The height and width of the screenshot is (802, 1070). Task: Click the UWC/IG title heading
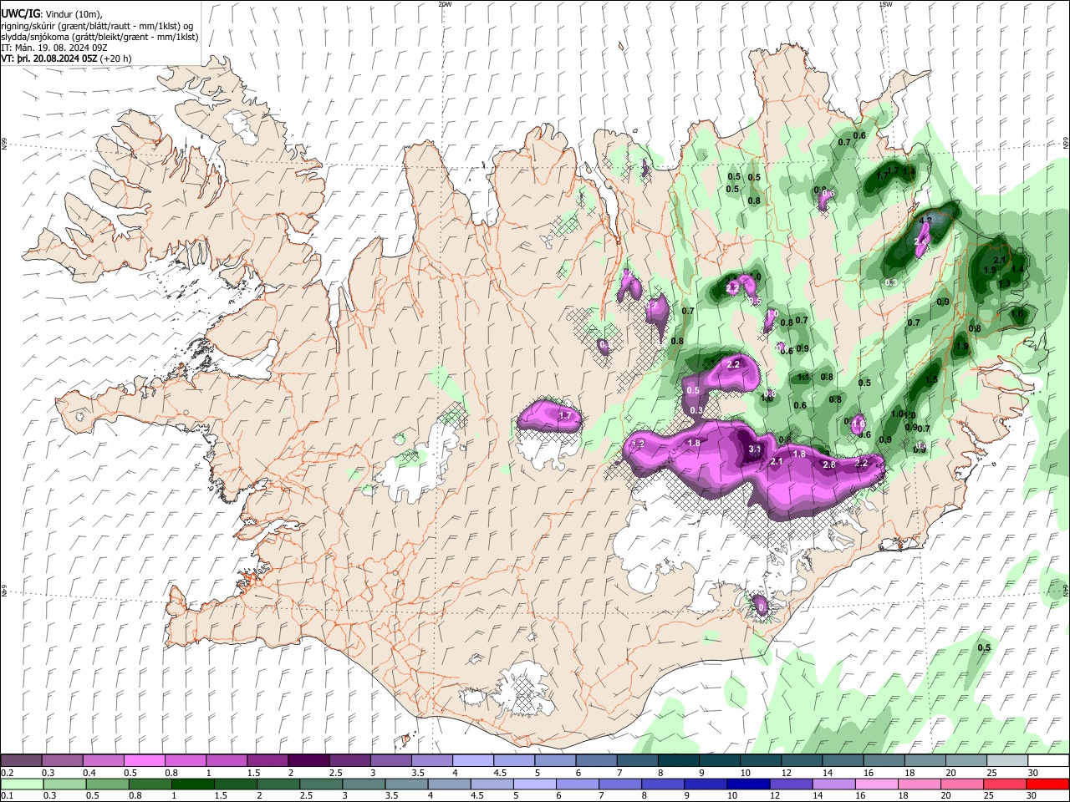tap(19, 14)
